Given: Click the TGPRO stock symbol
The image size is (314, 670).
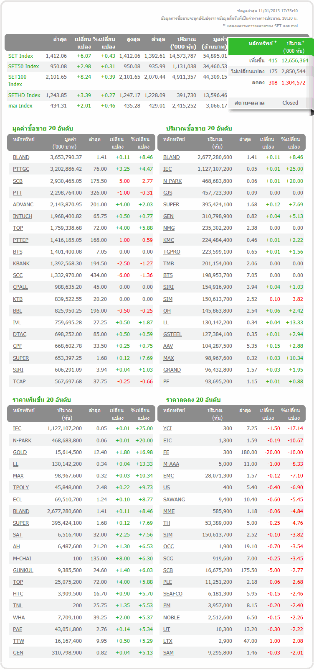Looking at the screenshot, I should [x=172, y=252].
